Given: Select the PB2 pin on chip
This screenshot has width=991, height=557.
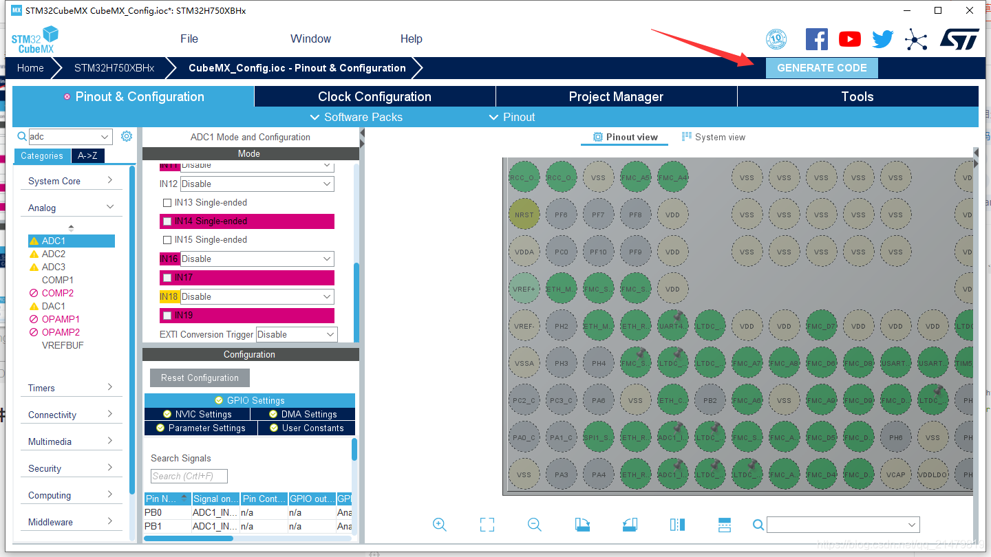Looking at the screenshot, I should tap(710, 400).
